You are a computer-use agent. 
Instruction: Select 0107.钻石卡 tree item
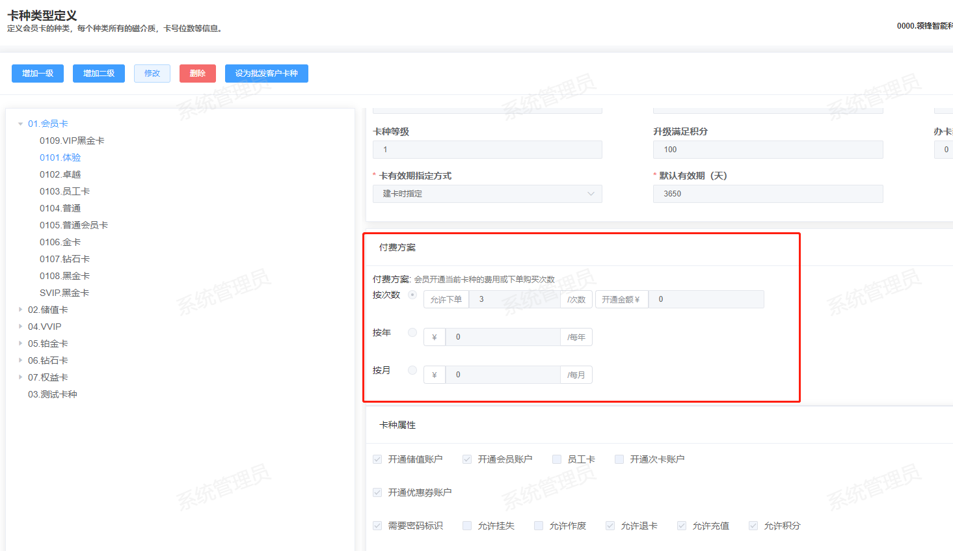click(64, 259)
